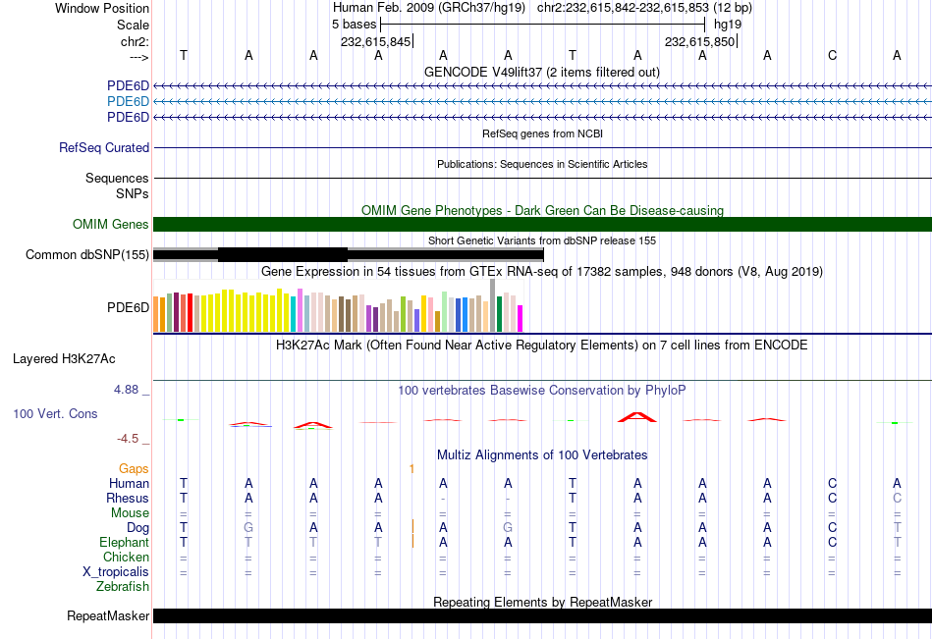Screen dimensions: 933x639
Task: Select the magenta bar ending the GTEx chart
Action: pos(521,318)
